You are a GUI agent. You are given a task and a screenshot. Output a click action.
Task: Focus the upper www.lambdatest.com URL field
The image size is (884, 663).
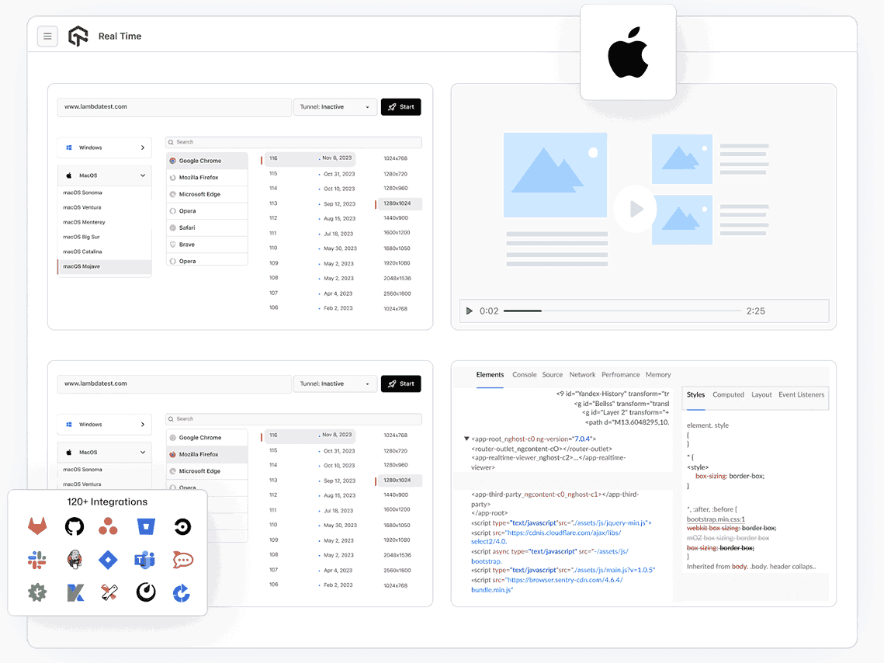click(x=174, y=107)
